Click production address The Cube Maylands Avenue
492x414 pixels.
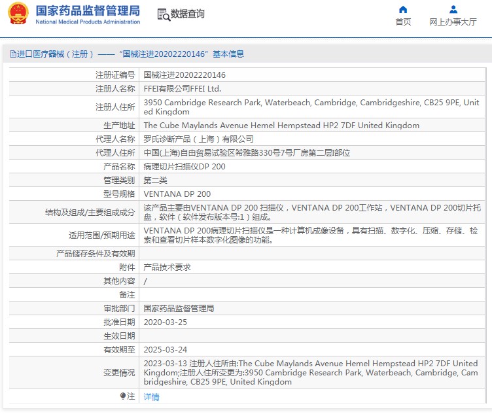[281, 126]
